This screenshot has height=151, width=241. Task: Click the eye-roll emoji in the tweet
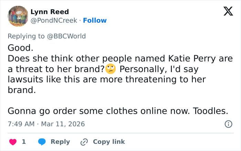coord(111,69)
